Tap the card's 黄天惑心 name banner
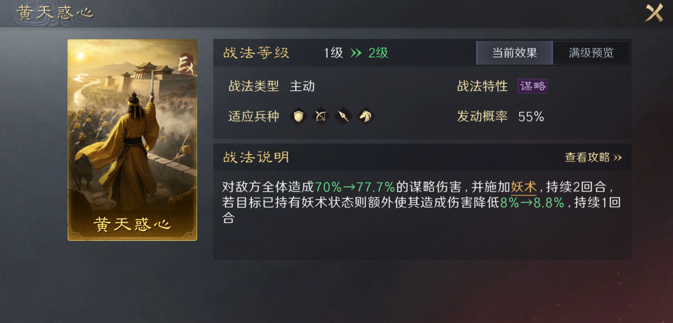The image size is (673, 323). [x=132, y=225]
